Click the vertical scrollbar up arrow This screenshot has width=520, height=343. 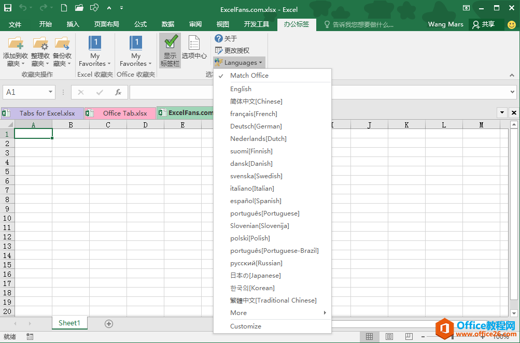click(514, 125)
